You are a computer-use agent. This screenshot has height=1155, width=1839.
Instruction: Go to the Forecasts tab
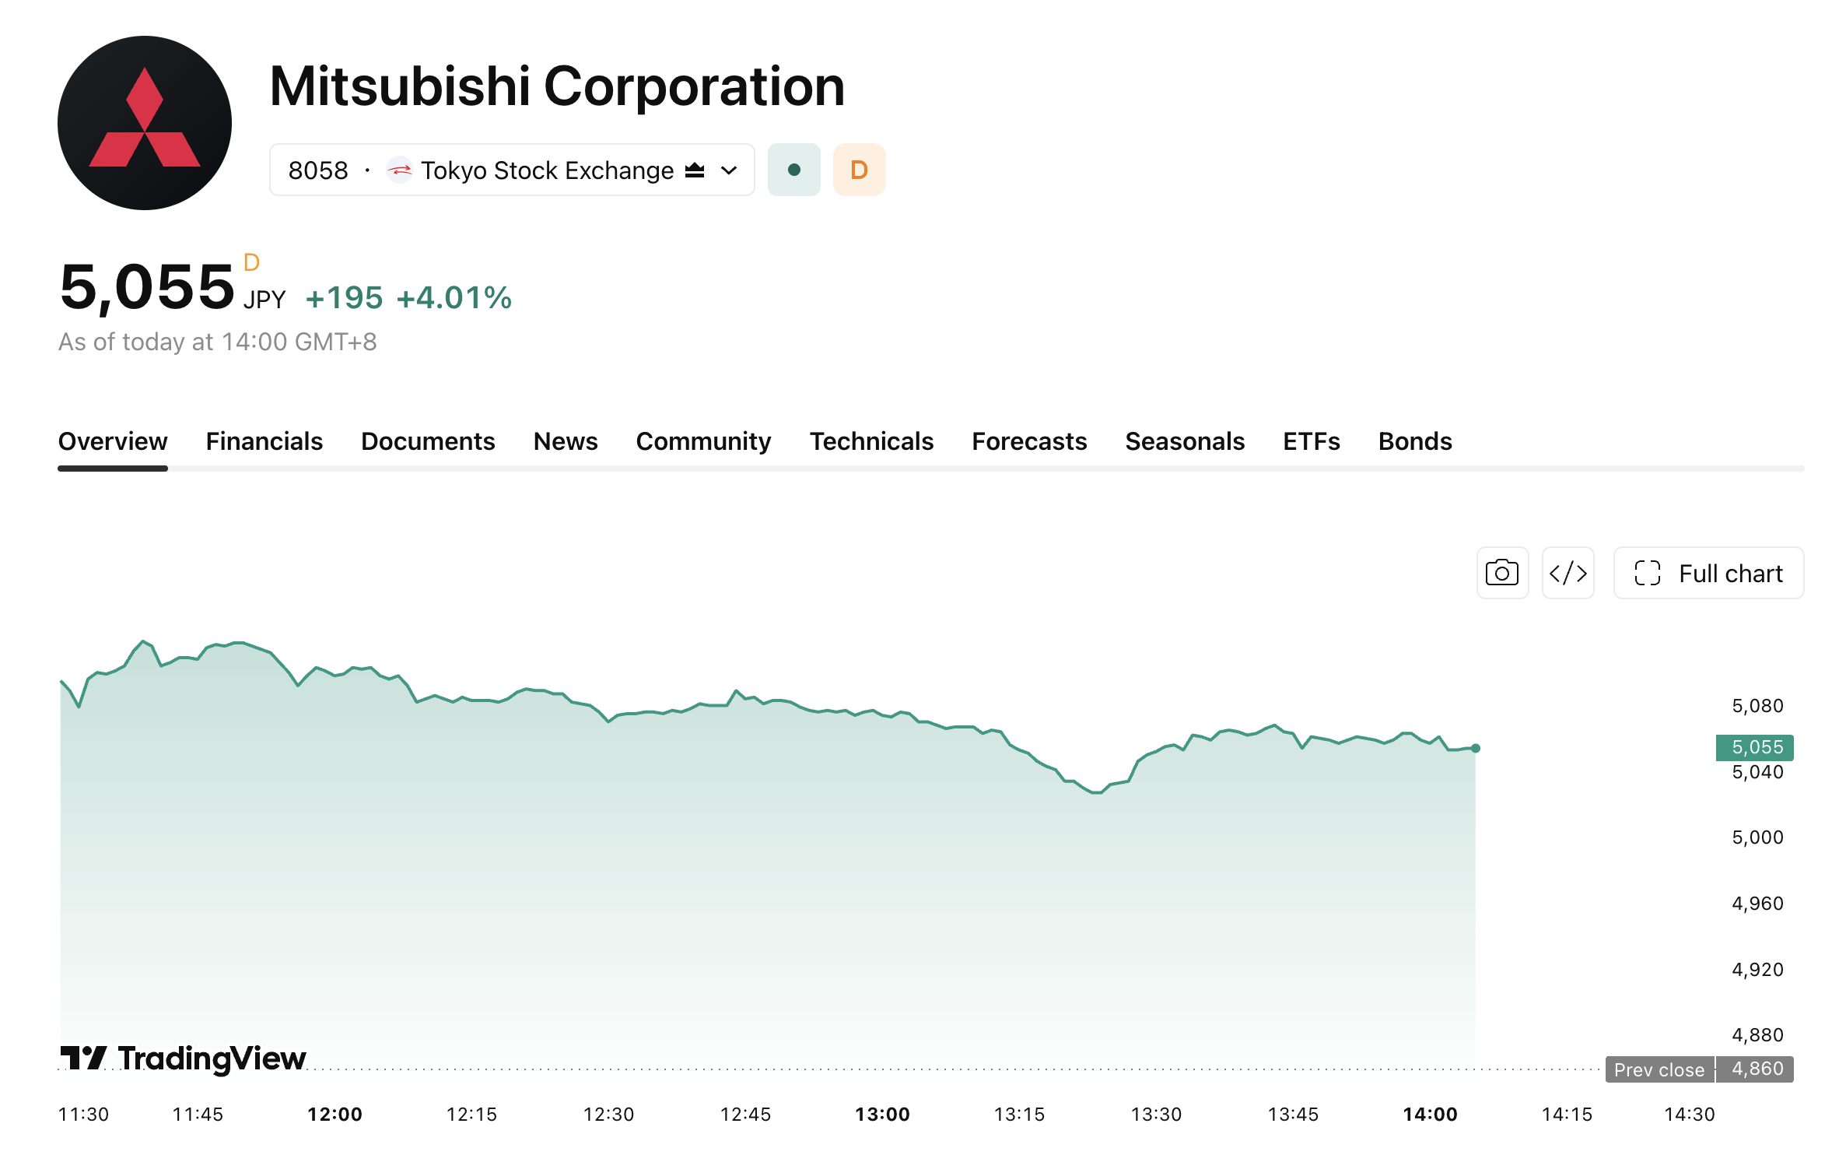tap(1029, 441)
